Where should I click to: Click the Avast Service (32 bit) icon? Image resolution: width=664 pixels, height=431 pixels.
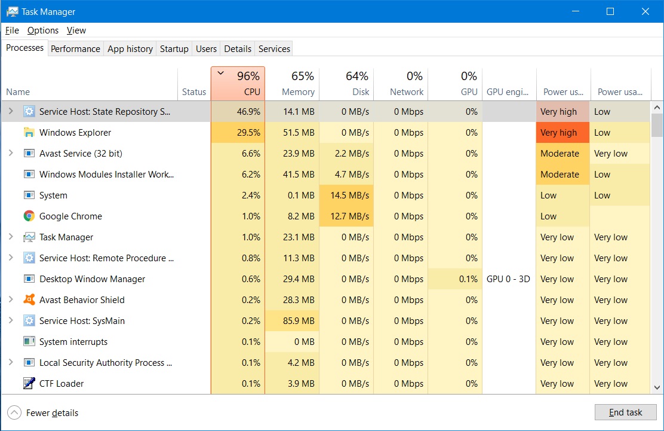pyautogui.click(x=29, y=153)
